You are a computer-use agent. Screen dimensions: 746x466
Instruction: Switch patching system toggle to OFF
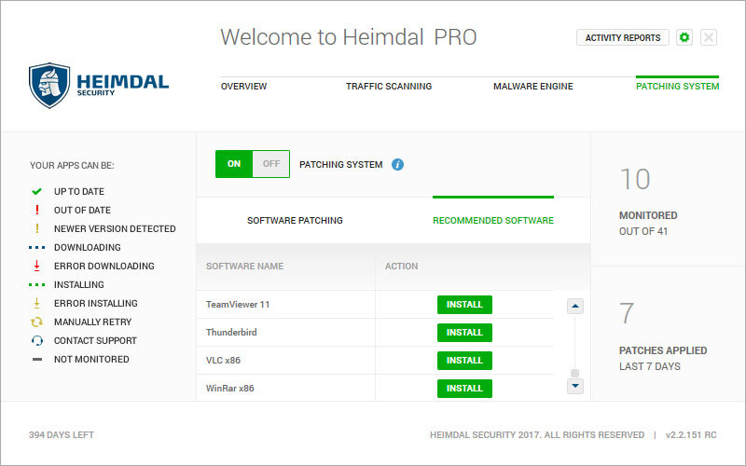click(271, 164)
